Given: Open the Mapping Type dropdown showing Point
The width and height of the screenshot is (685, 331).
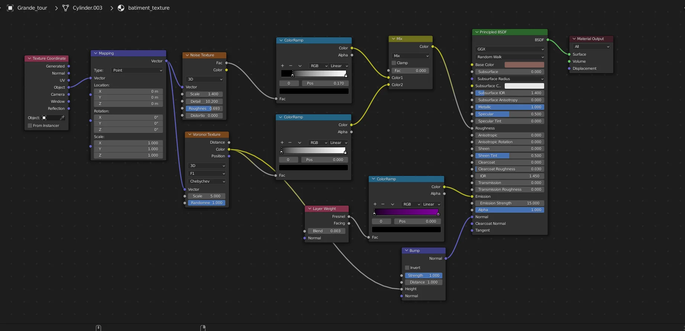Looking at the screenshot, I should point(137,70).
